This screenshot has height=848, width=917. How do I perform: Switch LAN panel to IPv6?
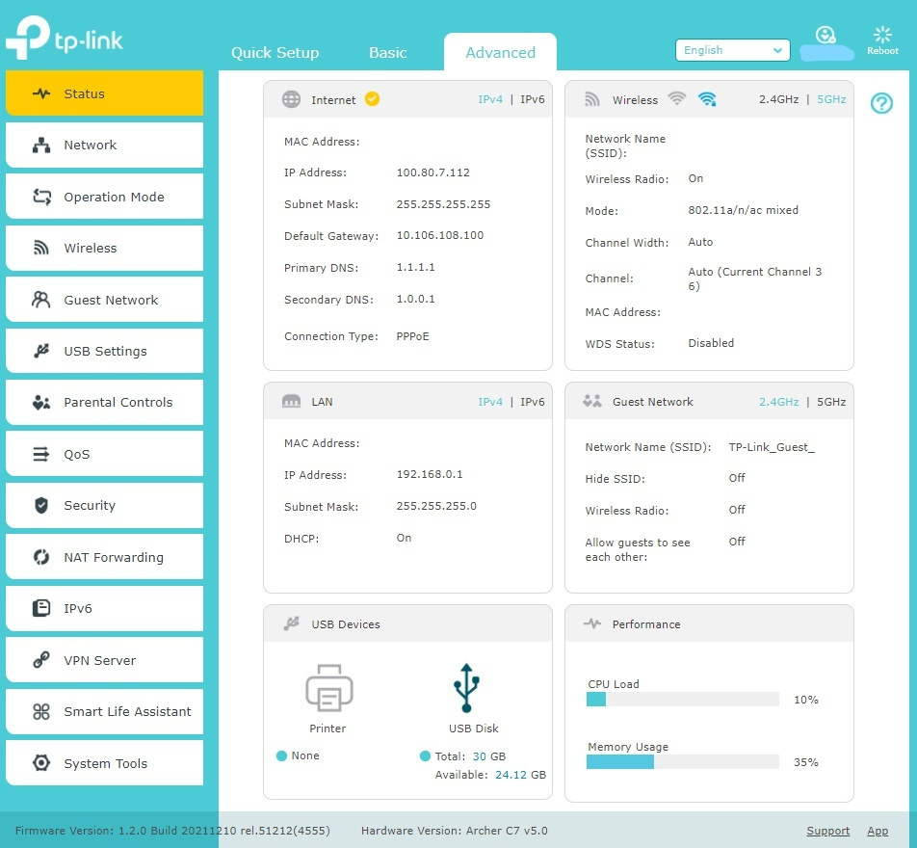pos(532,402)
